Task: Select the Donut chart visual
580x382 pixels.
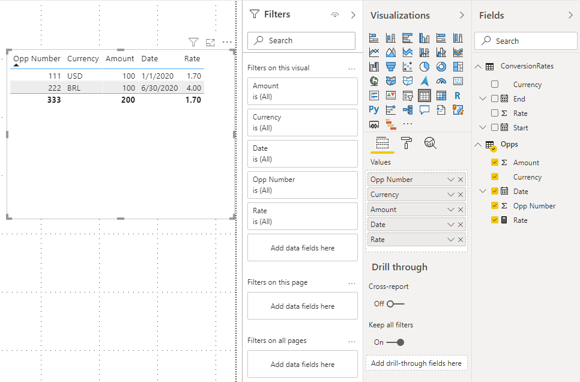Action: (x=441, y=67)
